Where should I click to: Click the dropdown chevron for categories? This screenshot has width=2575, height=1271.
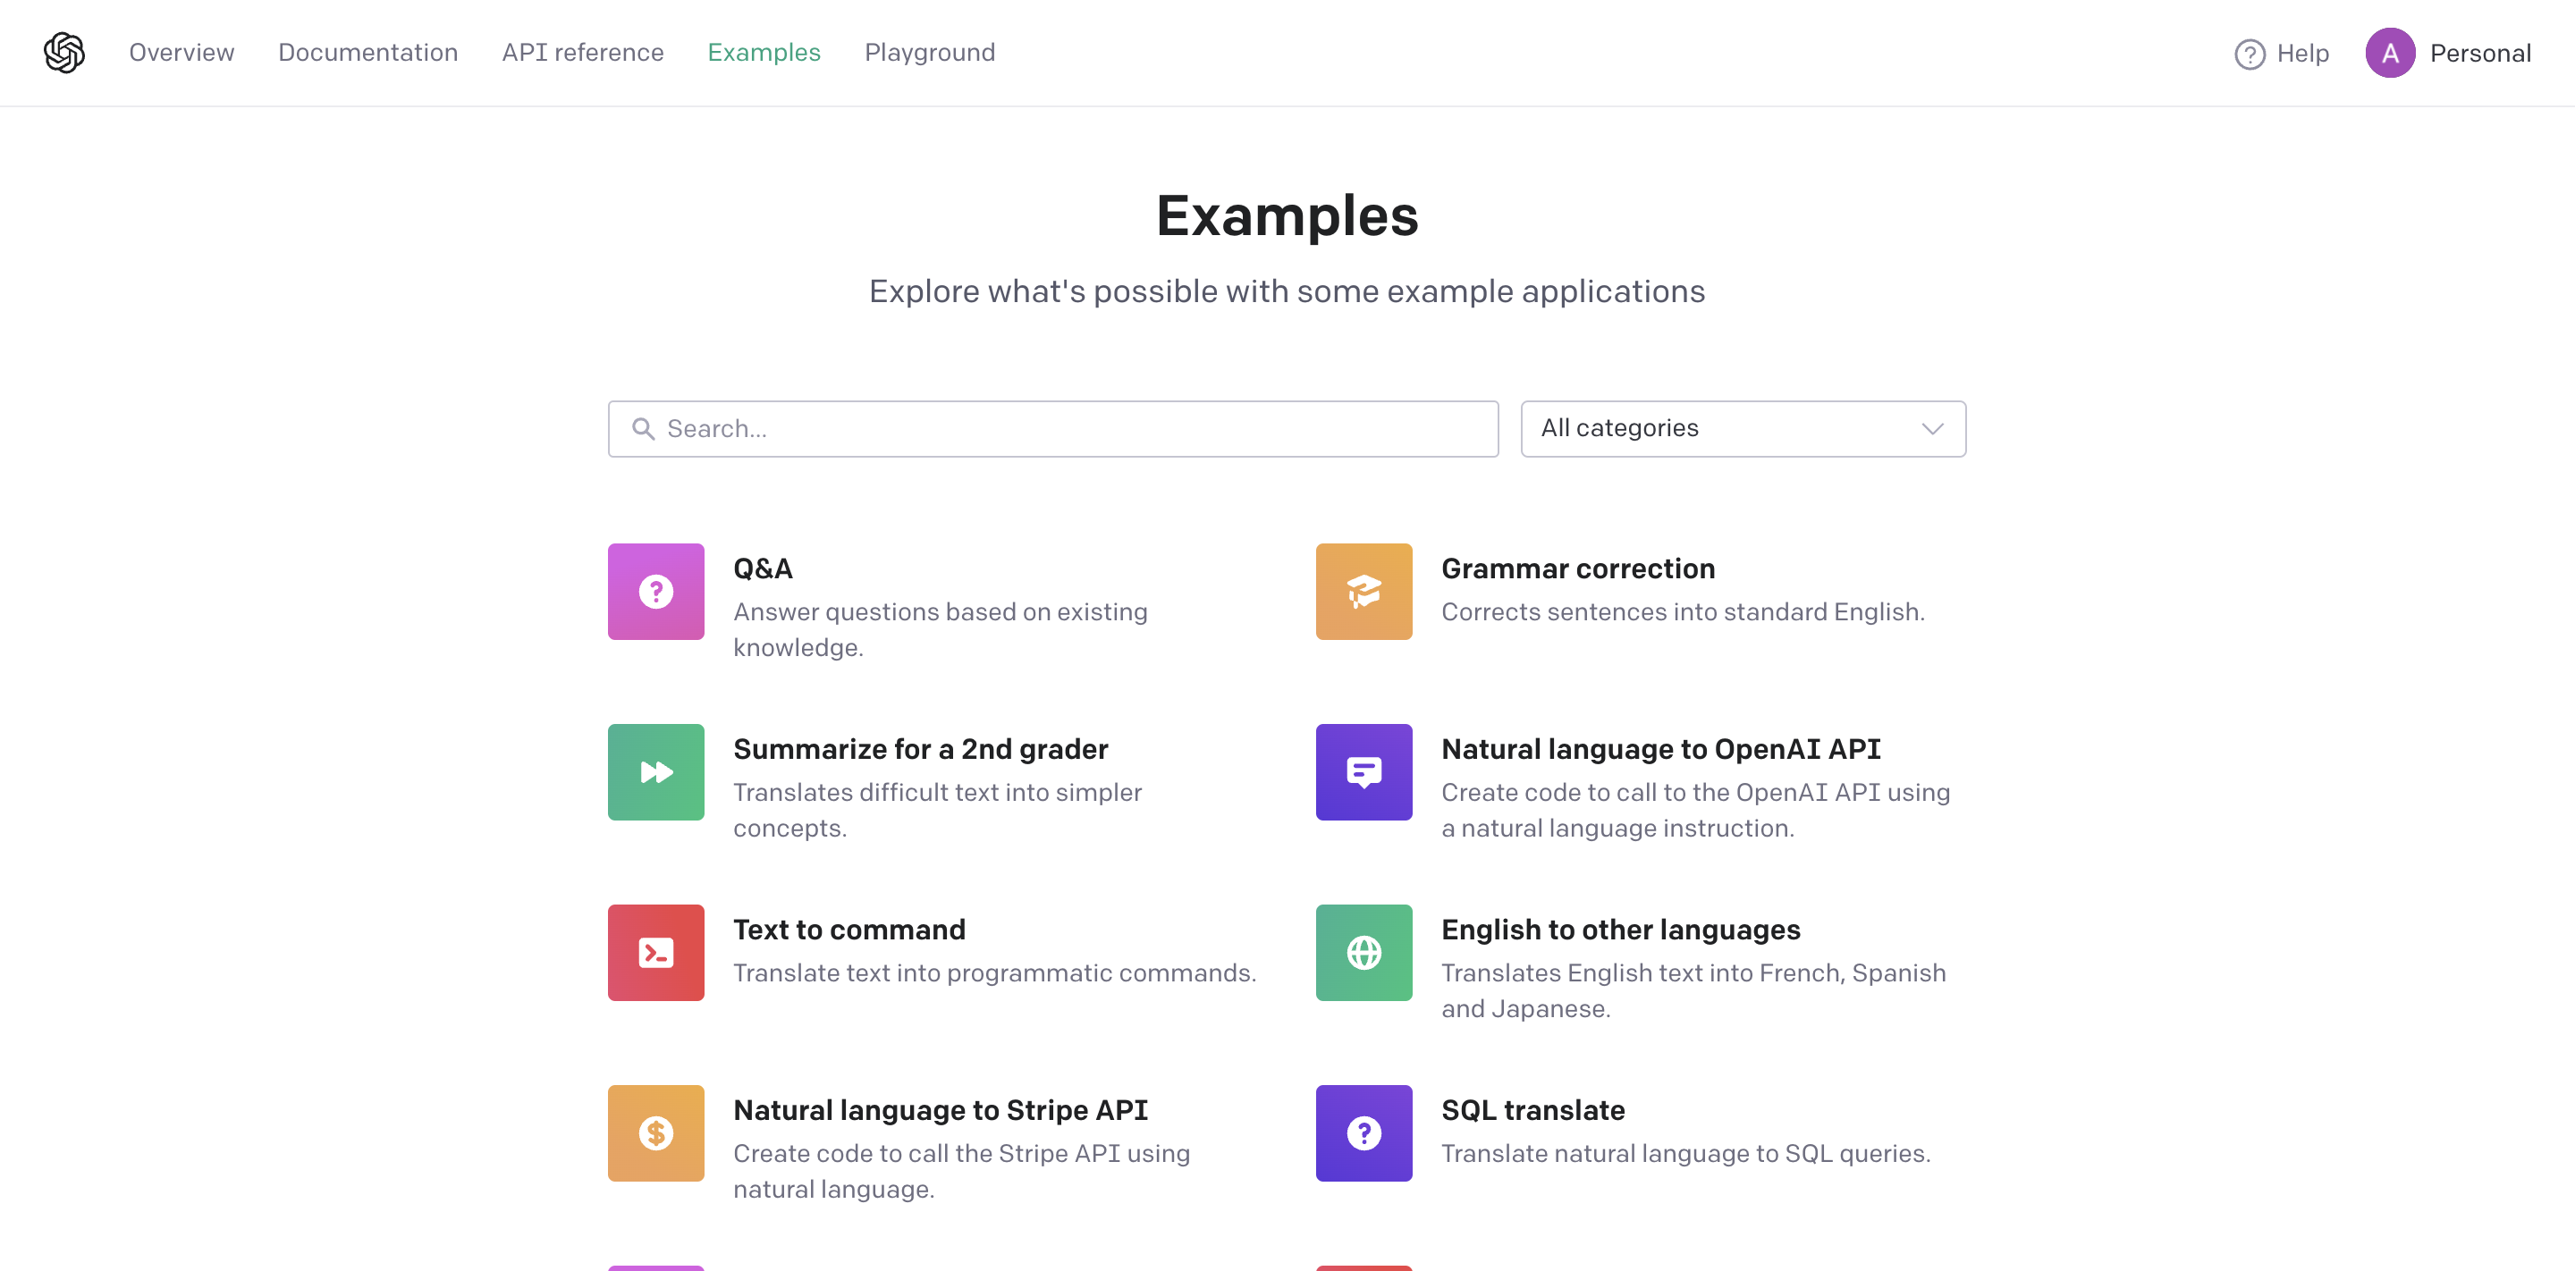tap(1931, 429)
